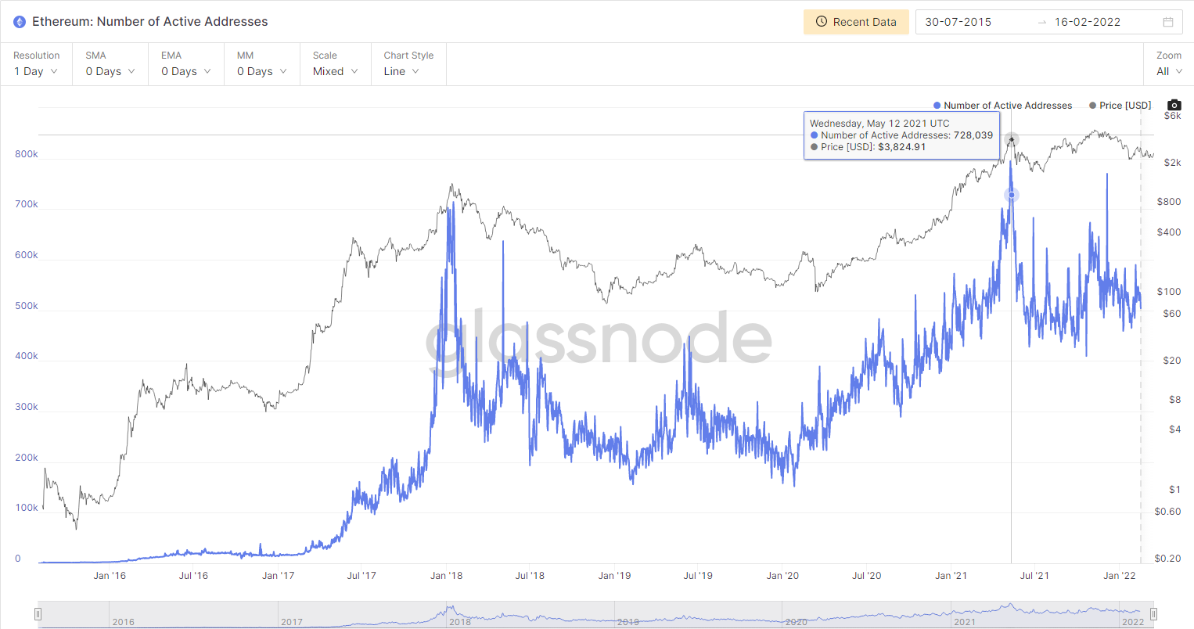The image size is (1194, 629).
Task: Click the clock icon on Recent Data
Action: pos(822,22)
